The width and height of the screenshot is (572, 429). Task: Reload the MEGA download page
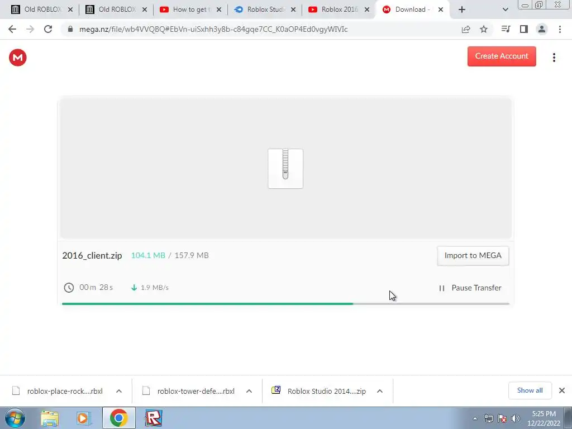[x=48, y=29]
